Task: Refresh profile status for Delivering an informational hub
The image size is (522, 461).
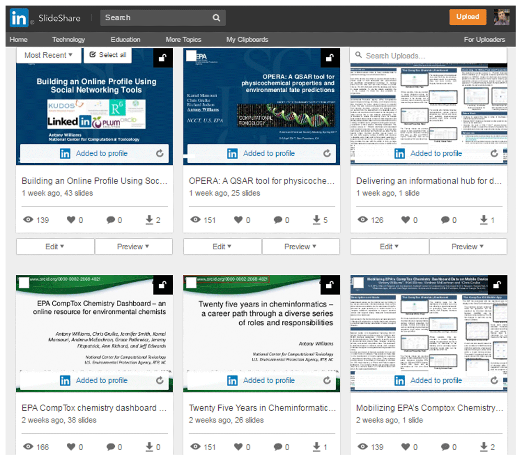Action: tap(494, 153)
